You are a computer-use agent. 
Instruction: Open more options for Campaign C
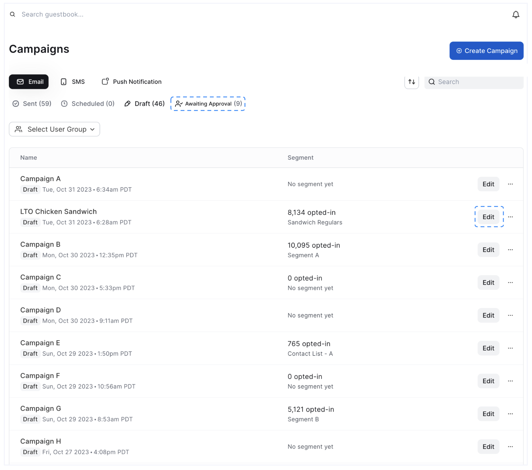(510, 283)
